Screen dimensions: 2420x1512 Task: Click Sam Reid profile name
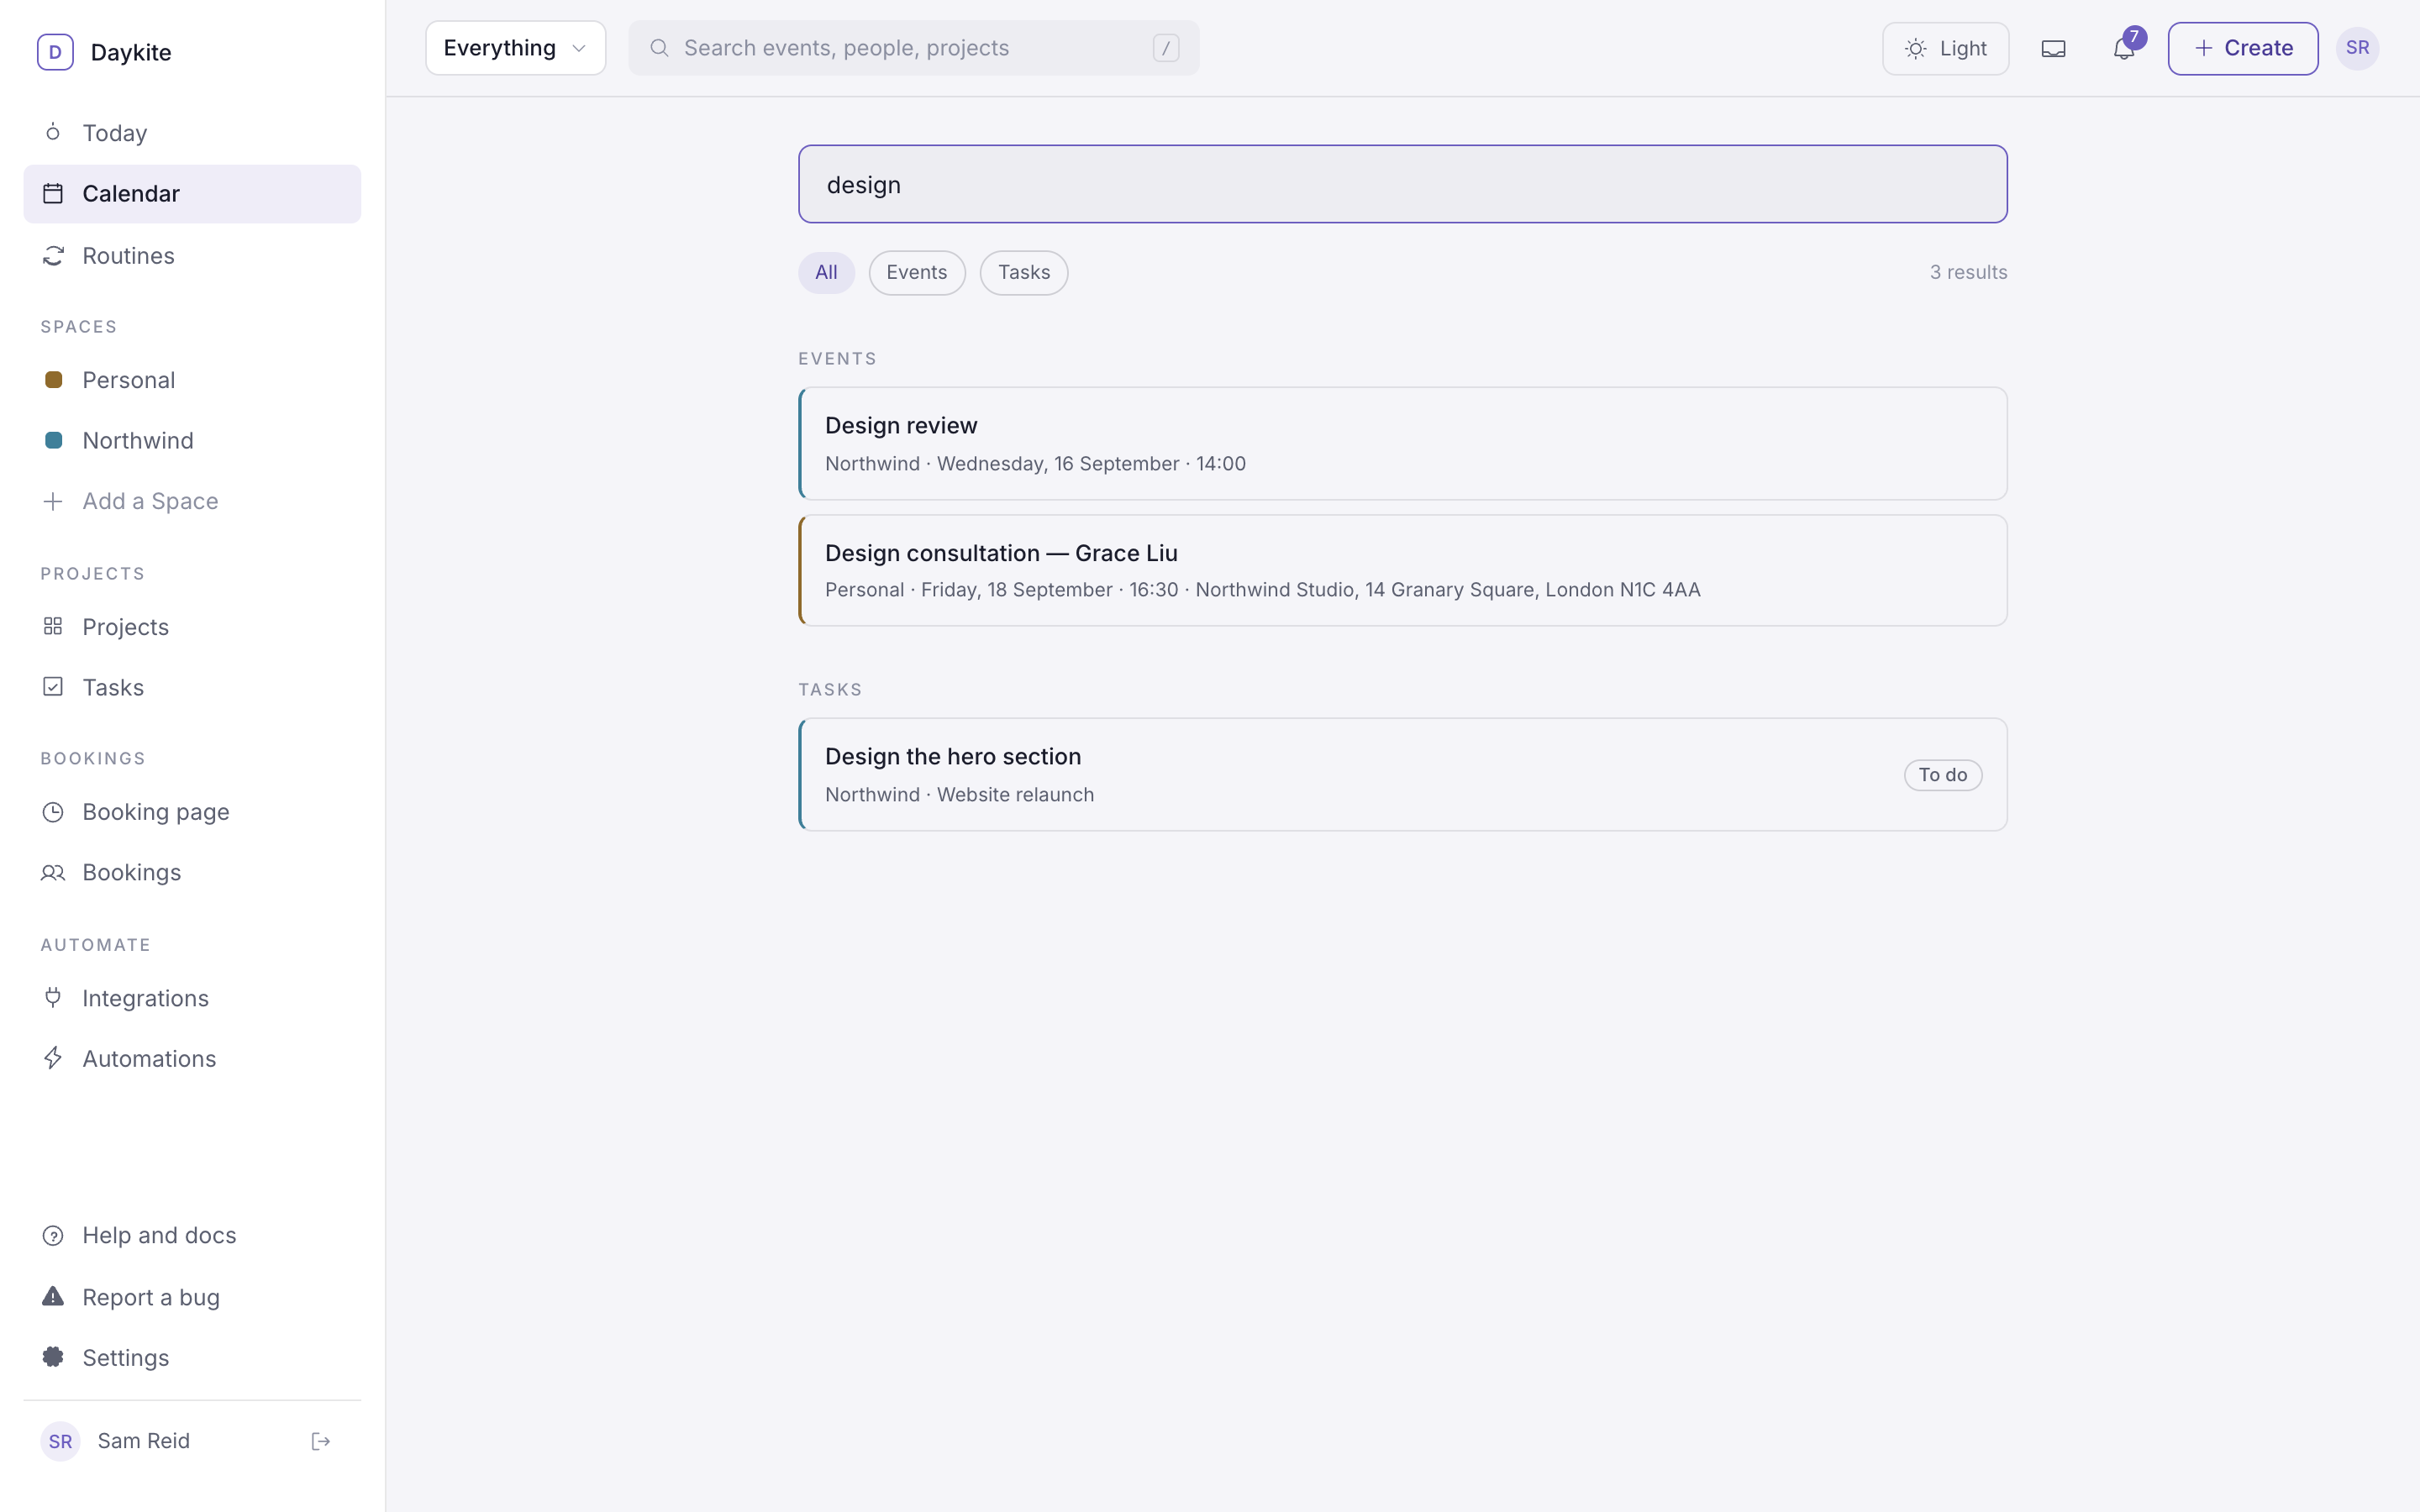click(x=143, y=1441)
